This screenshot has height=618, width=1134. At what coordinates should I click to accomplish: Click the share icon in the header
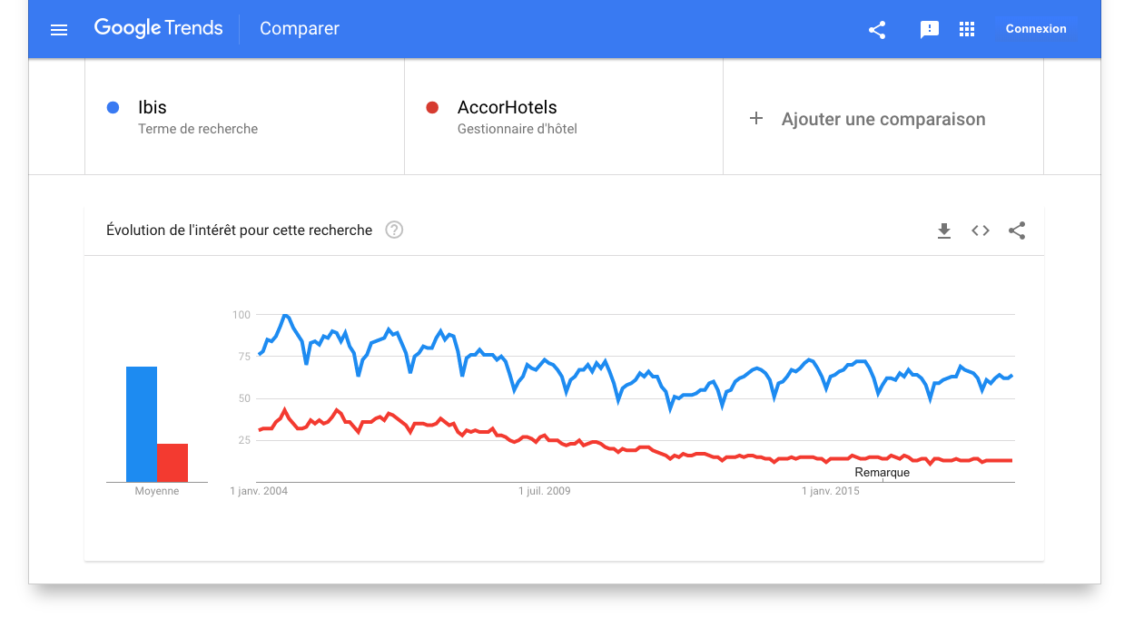pos(877,30)
